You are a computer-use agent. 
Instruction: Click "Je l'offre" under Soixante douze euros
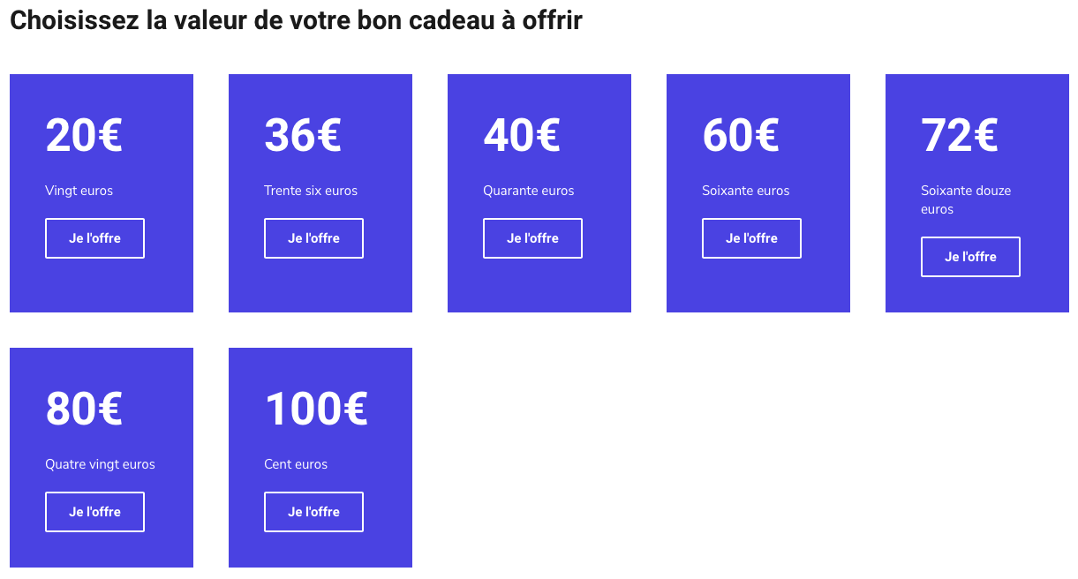pos(970,257)
